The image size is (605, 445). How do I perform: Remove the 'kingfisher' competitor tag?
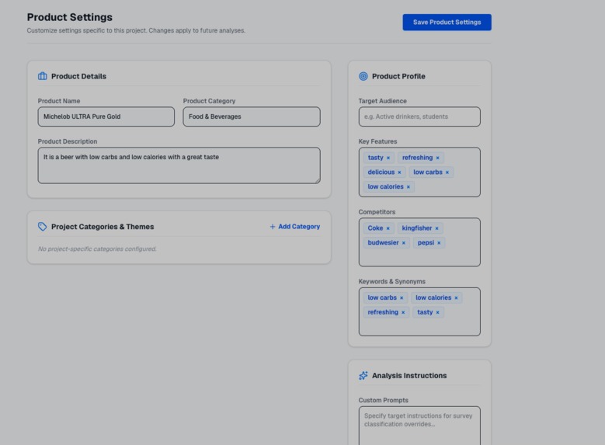(436, 228)
